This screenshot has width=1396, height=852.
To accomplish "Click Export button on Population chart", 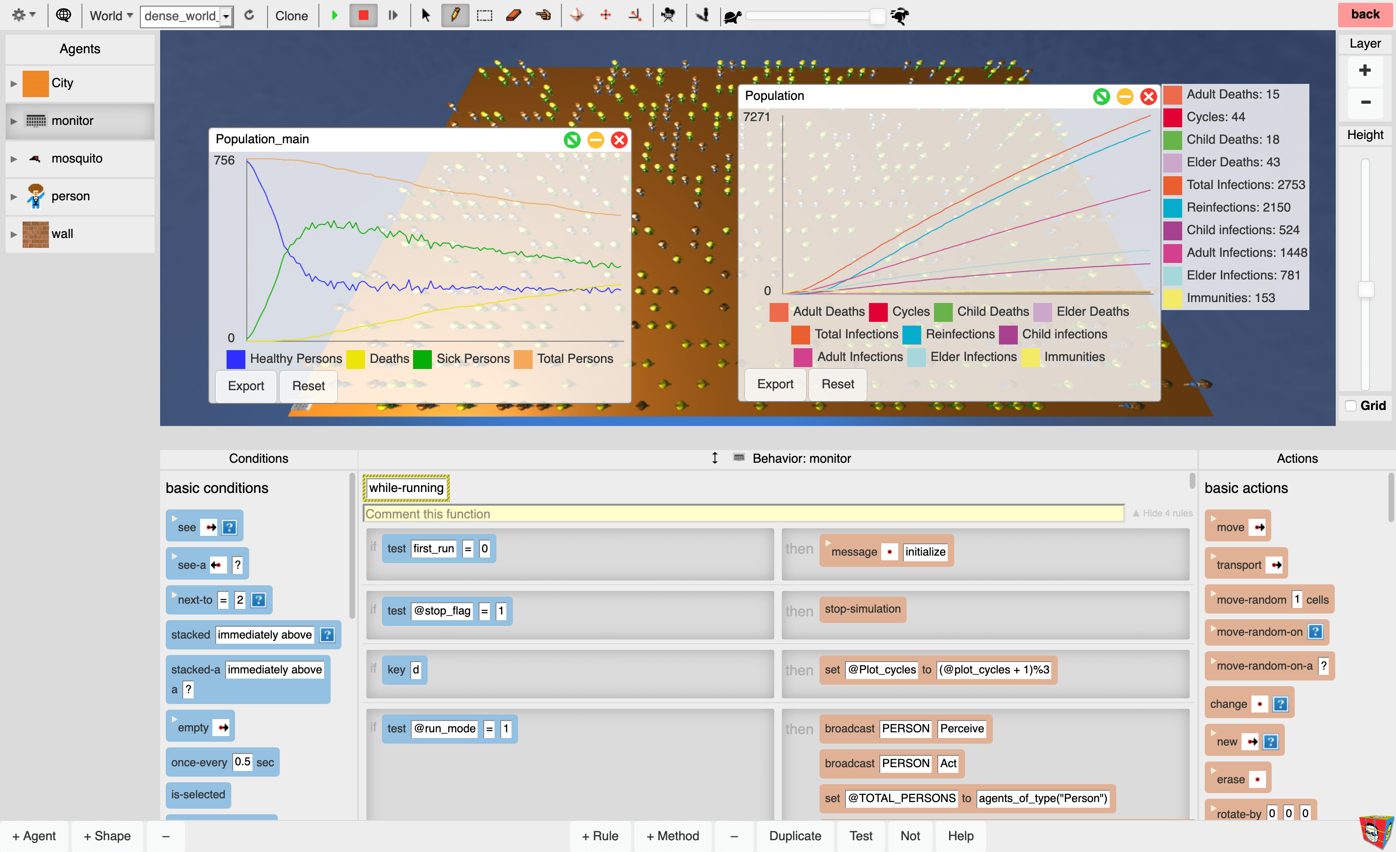I will click(x=775, y=383).
